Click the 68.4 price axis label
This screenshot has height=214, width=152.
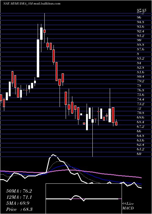[x=140, y=122]
